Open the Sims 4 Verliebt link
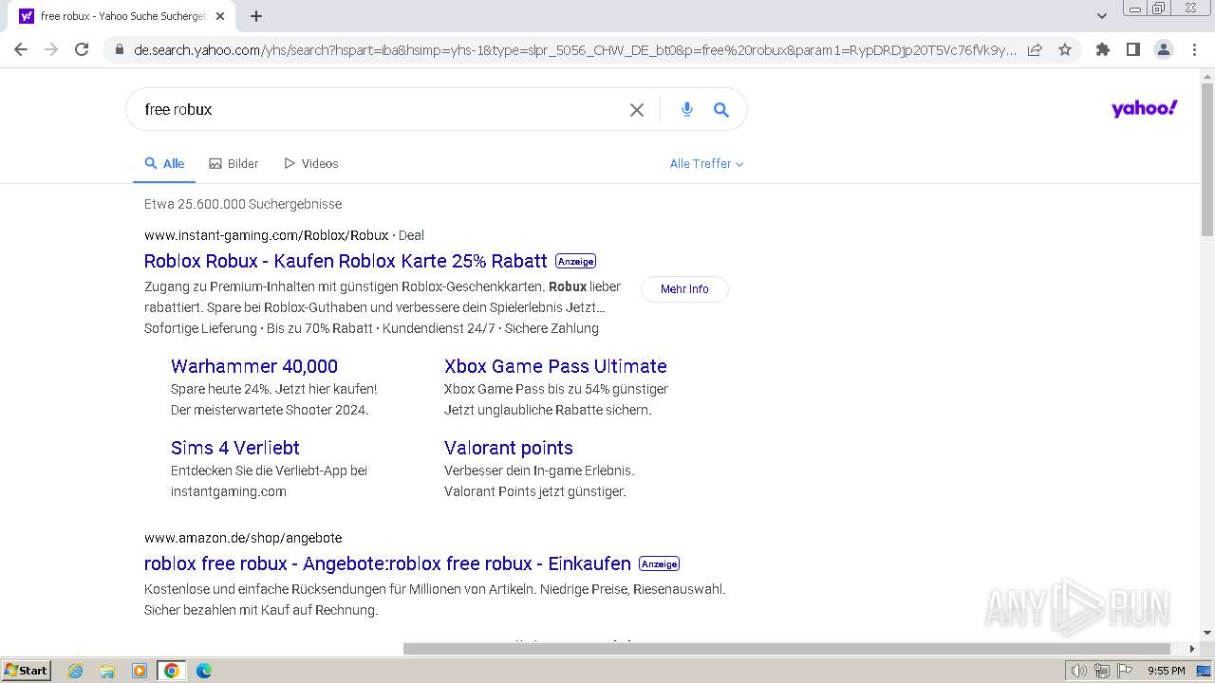 [235, 448]
